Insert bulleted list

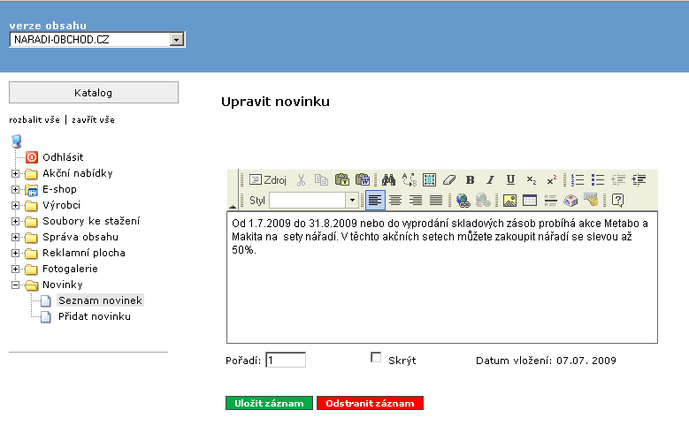598,179
